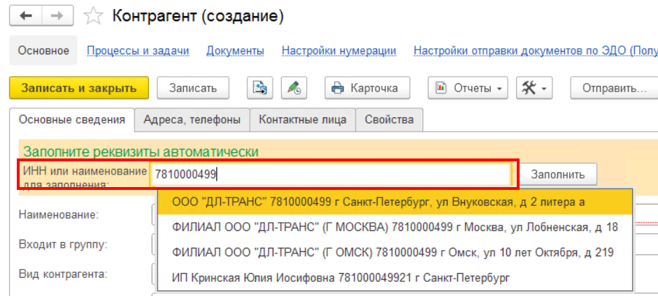Open the Отчеты dropdown

(468, 88)
